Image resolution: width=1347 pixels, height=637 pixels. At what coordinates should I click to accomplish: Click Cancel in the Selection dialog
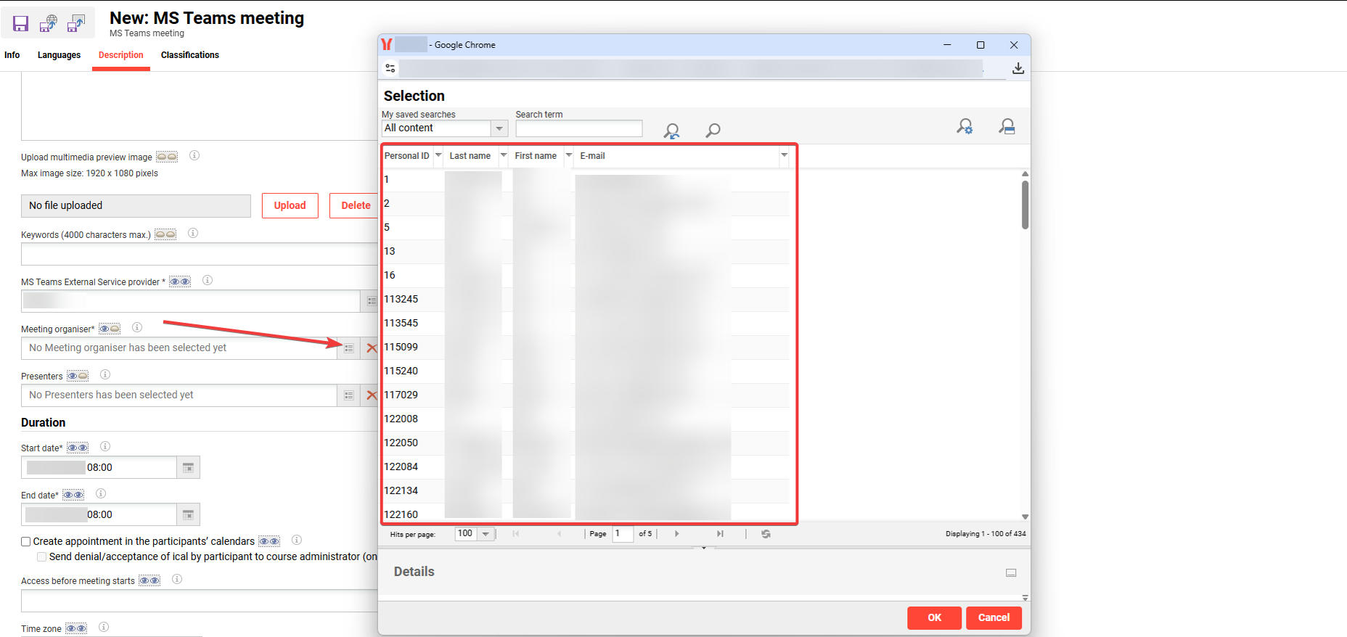(994, 618)
